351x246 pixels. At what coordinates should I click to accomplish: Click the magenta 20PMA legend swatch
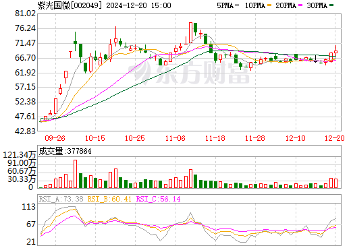coord(300,5)
